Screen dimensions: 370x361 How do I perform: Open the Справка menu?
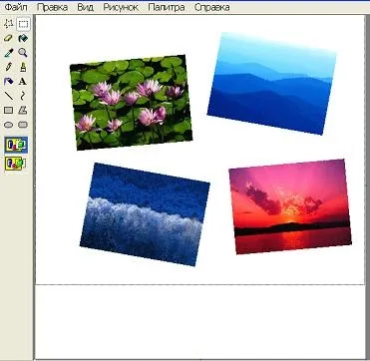211,7
